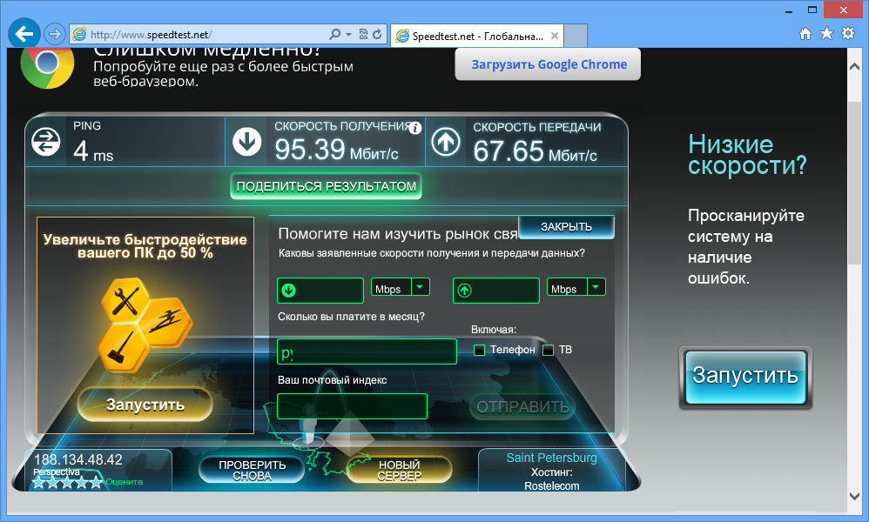869x522 pixels.
Task: Rate Perspectiva with five stars
Action: pyautogui.click(x=96, y=482)
